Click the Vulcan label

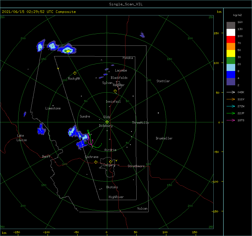(x=142, y=208)
